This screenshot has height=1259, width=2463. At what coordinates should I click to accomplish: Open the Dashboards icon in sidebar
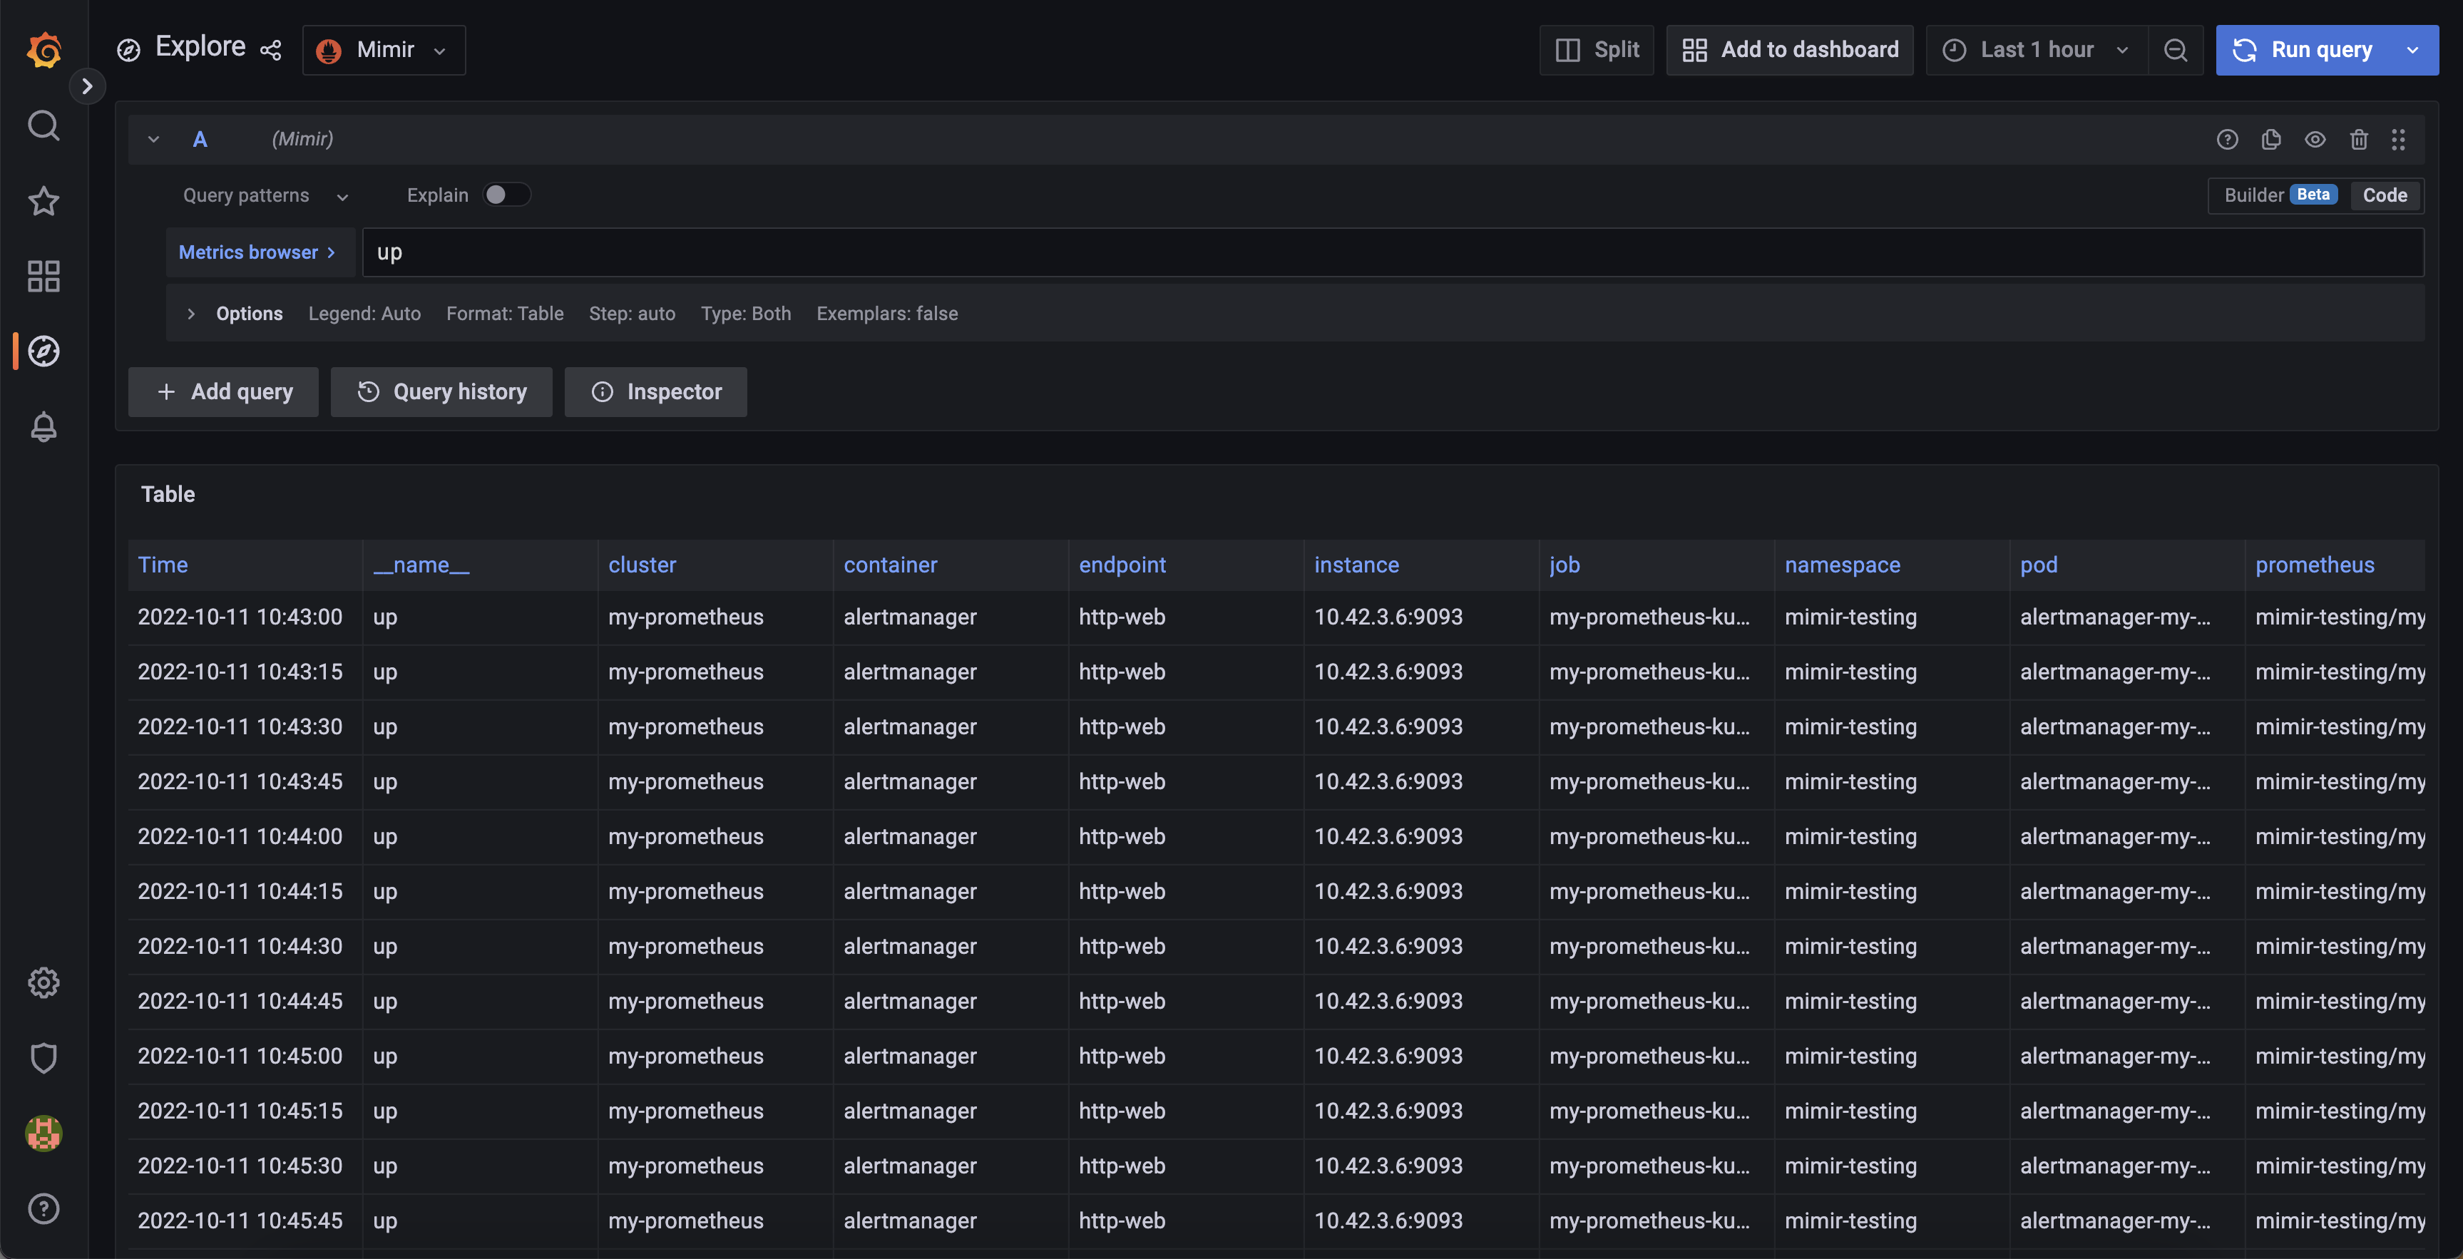click(43, 277)
